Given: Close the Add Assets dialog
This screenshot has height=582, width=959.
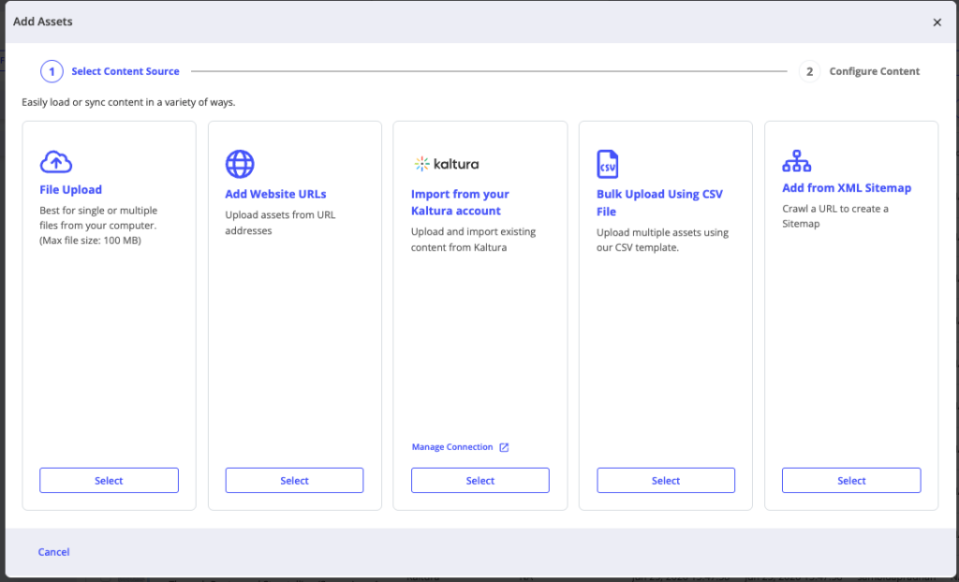Looking at the screenshot, I should 937,22.
